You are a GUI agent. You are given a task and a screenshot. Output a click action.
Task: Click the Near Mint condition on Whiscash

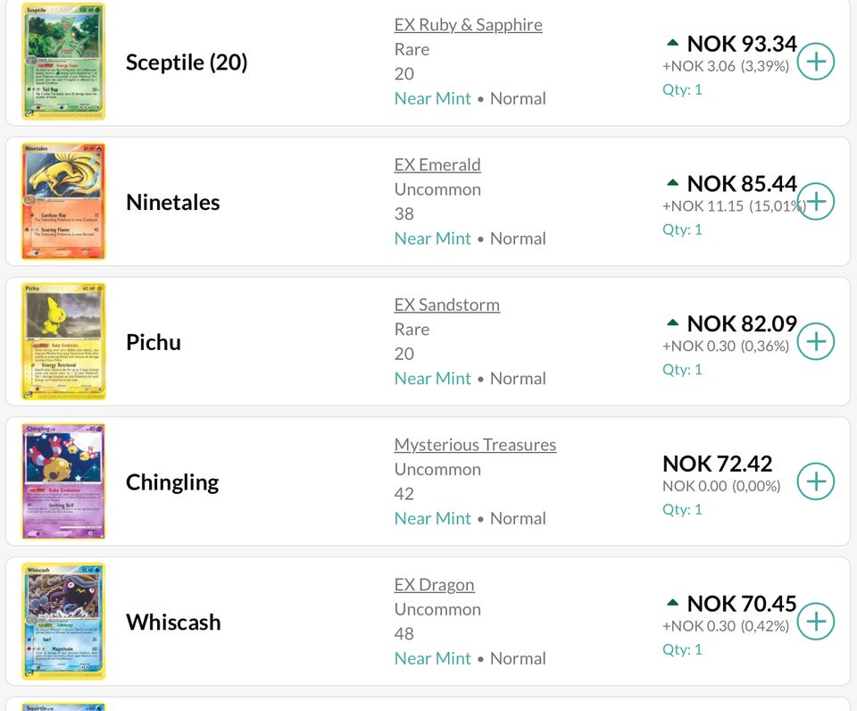(x=432, y=658)
